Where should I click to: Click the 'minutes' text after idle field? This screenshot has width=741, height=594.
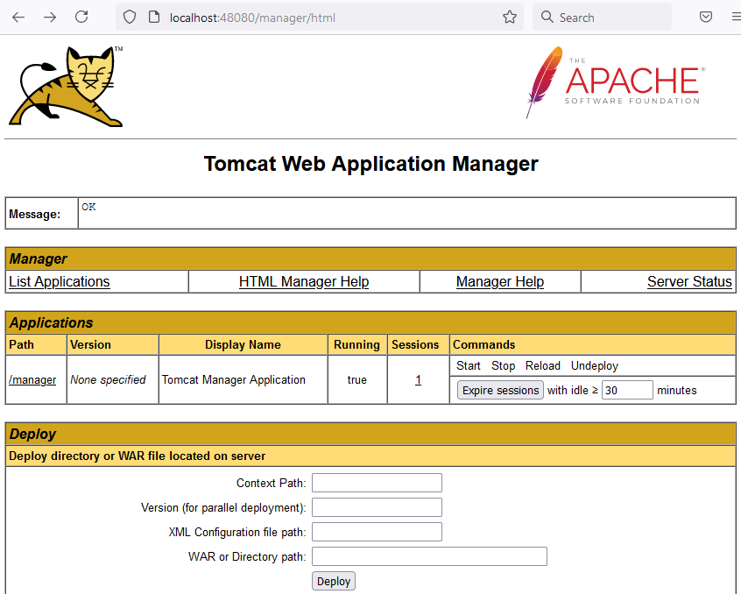[x=677, y=391]
